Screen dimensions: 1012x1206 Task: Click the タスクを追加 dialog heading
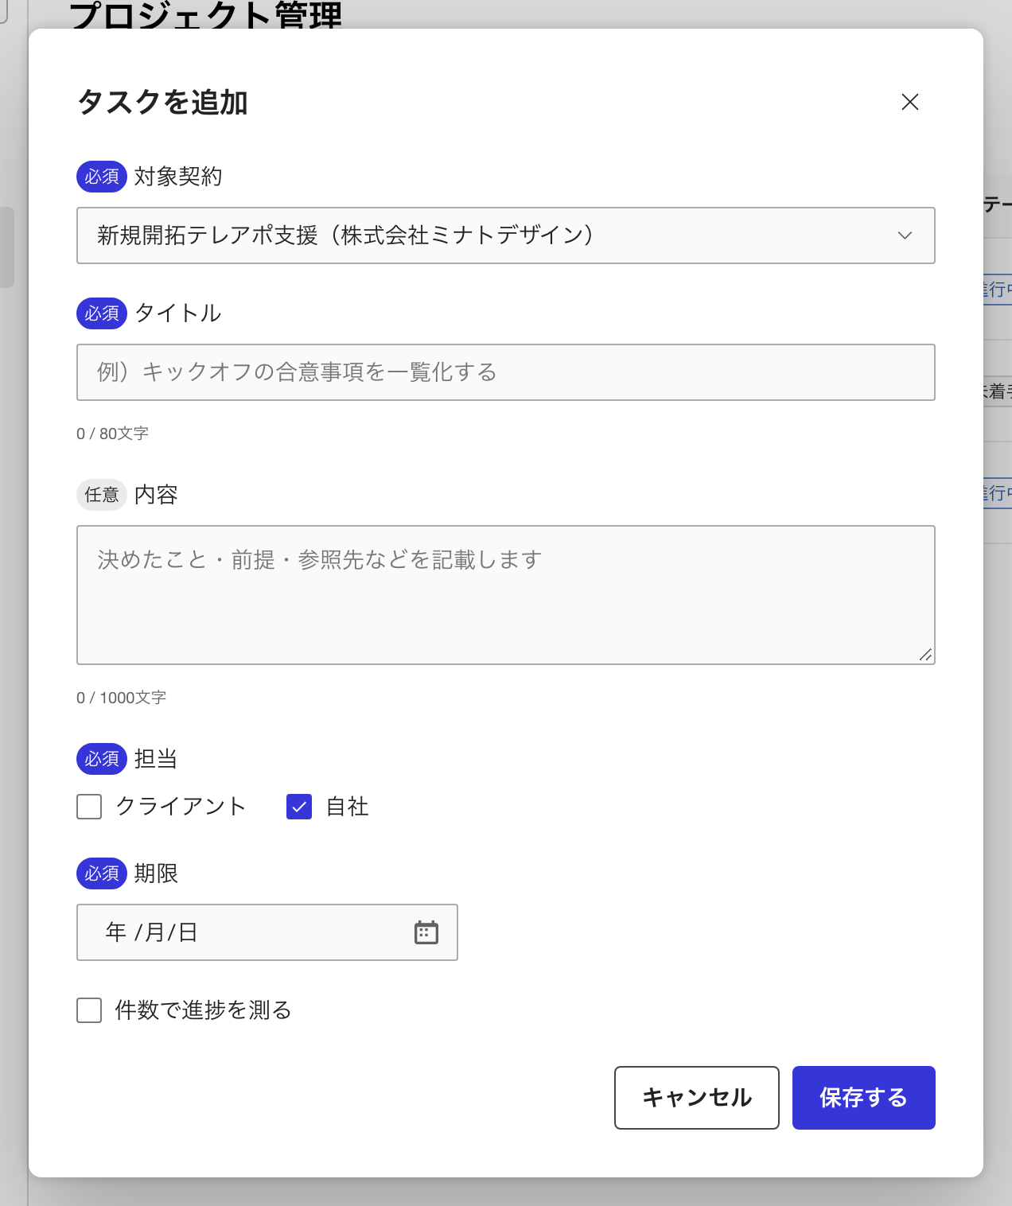(162, 103)
